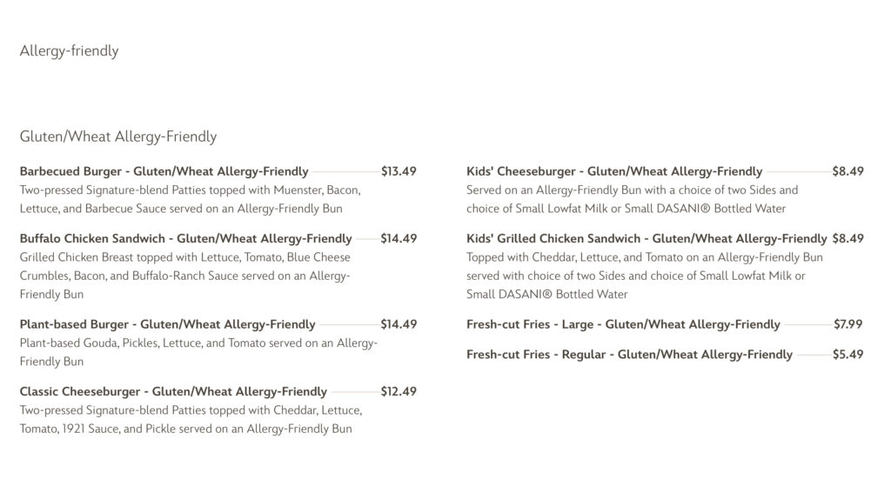Select the Gluten/Wheat Allergy-Friendly section heading
Image resolution: width=891 pixels, height=479 pixels.
(117, 136)
